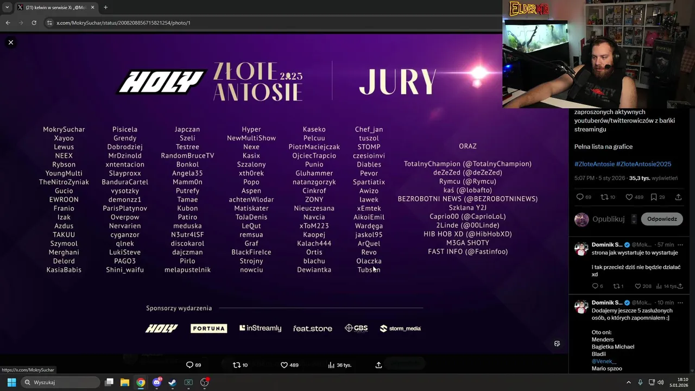Focus the x.com/MokrySuchar address bar

click(x=271, y=23)
